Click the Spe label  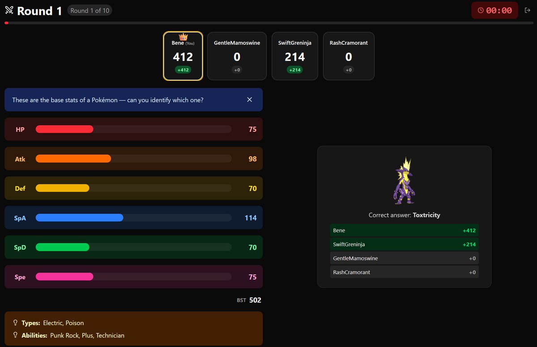click(20, 277)
